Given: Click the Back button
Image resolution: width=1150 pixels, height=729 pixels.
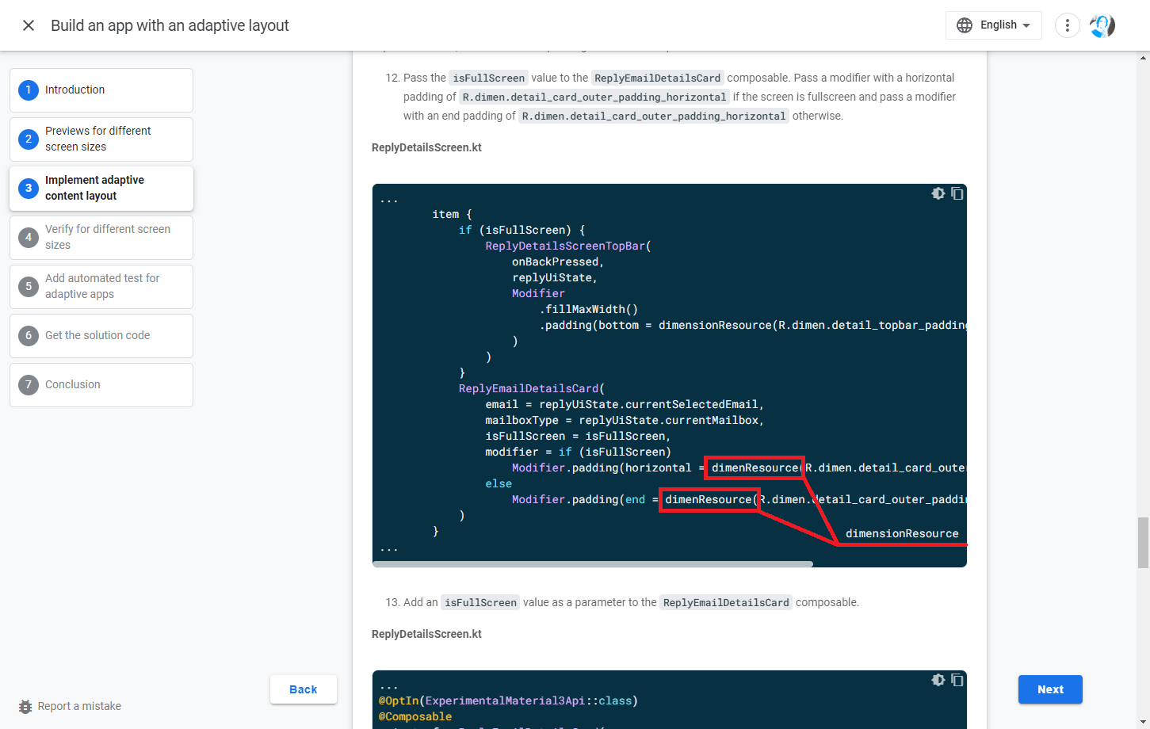Looking at the screenshot, I should tap(304, 689).
